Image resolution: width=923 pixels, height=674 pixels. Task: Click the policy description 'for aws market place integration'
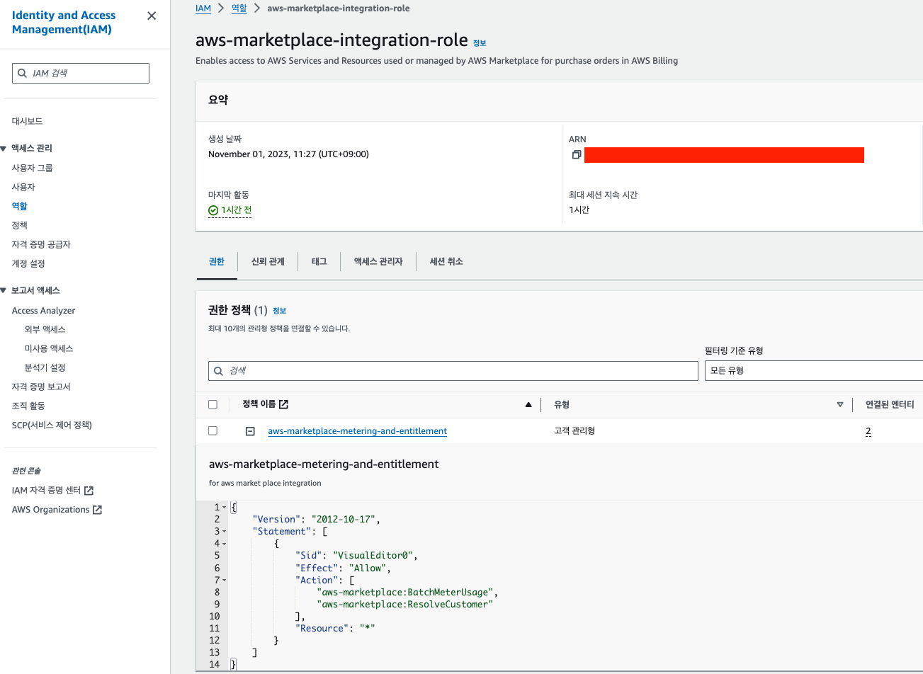click(x=265, y=484)
